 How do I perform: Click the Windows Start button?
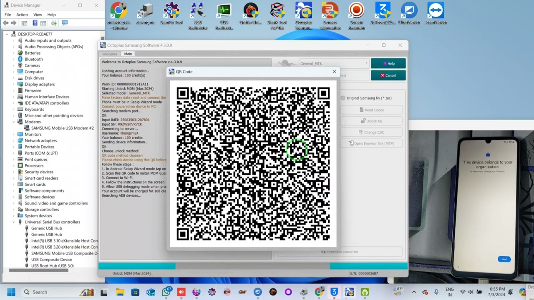[x=11, y=292]
